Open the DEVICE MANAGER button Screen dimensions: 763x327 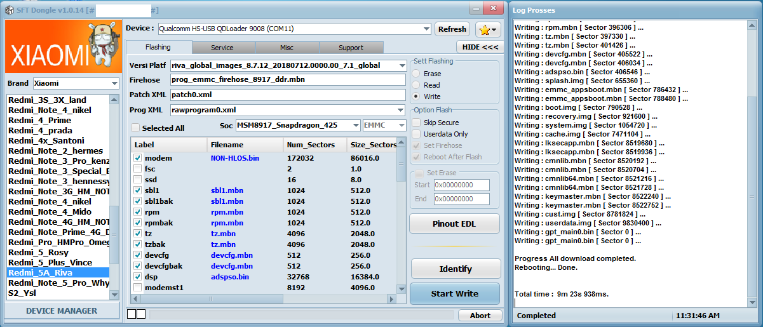pos(62,310)
